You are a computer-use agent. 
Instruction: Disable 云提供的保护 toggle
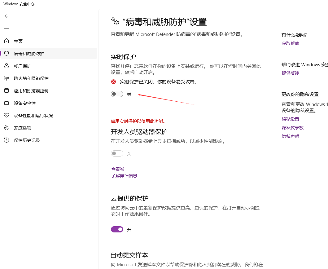(x=117, y=229)
